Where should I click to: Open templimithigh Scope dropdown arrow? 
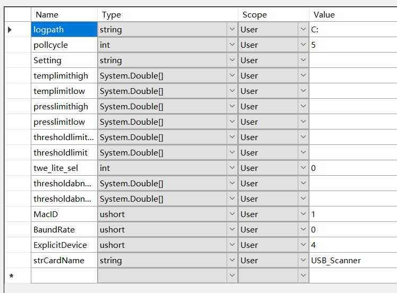[x=303, y=75]
